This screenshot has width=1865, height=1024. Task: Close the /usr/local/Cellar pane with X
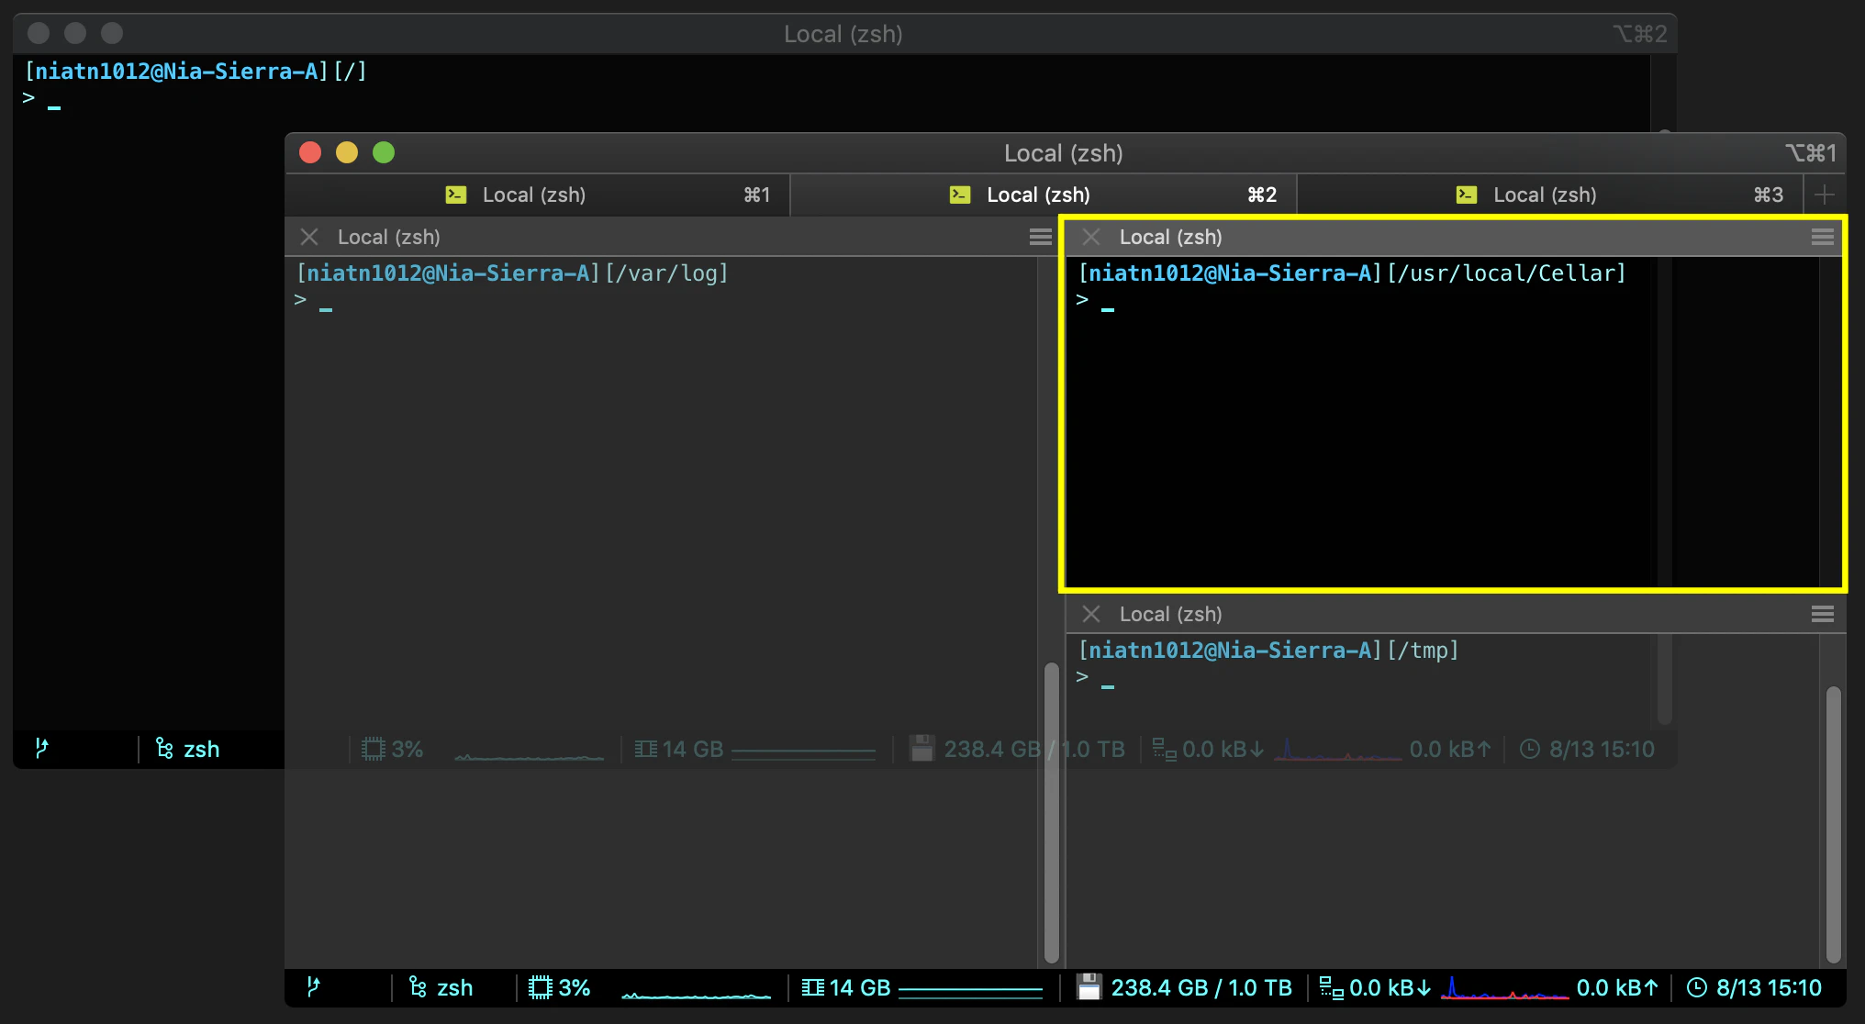pos(1091,237)
